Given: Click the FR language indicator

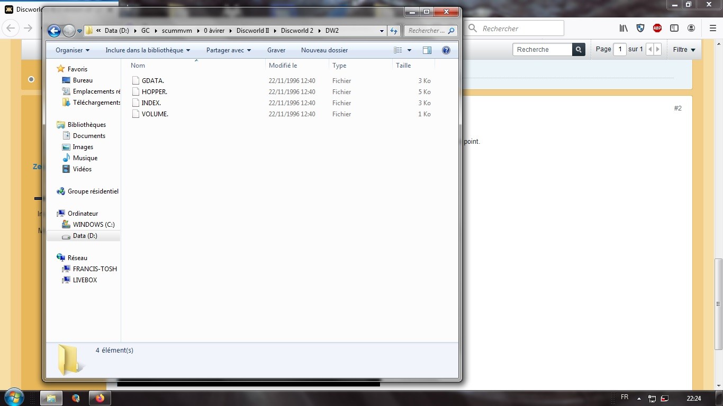Looking at the screenshot, I should click(625, 398).
